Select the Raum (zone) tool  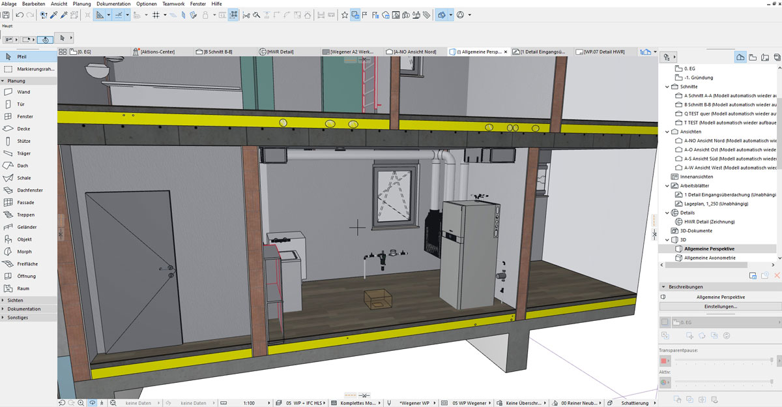click(x=29, y=288)
